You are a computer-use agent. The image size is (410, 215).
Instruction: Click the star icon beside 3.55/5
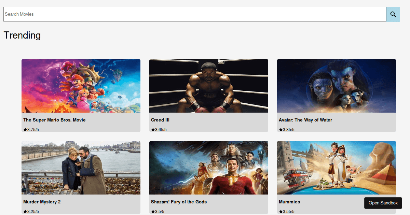coord(281,212)
